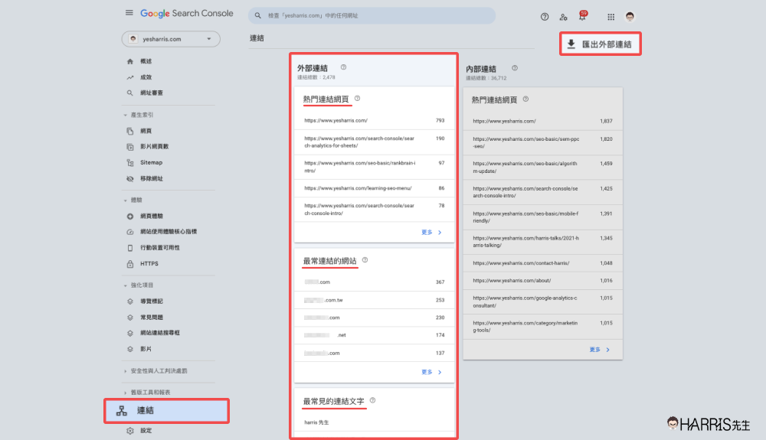
Task: Select internal row about with 1,016
Action: pos(543,281)
